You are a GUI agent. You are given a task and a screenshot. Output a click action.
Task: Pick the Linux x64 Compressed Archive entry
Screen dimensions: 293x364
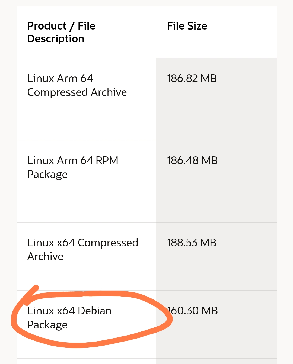(83, 250)
